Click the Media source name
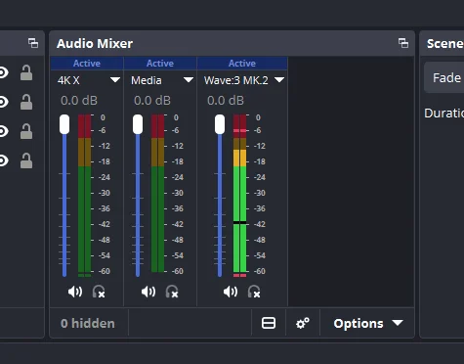Image resolution: width=464 pixels, height=364 pixels. tap(147, 80)
